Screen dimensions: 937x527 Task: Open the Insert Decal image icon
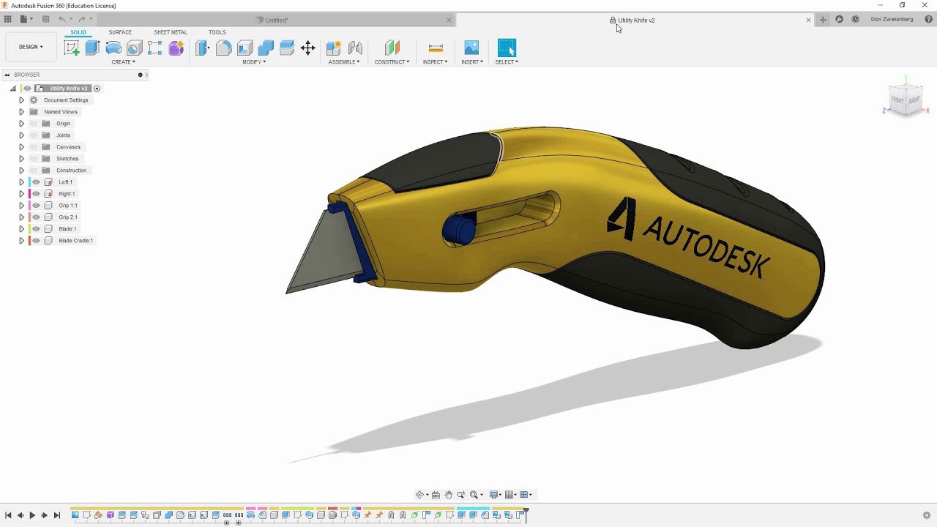click(x=471, y=48)
